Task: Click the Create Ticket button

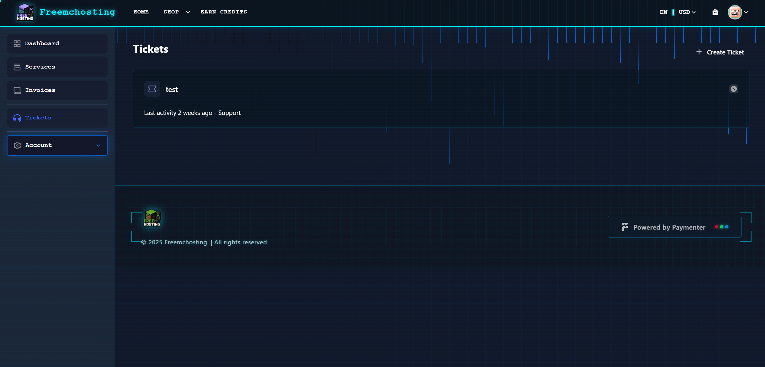Action: tap(720, 52)
